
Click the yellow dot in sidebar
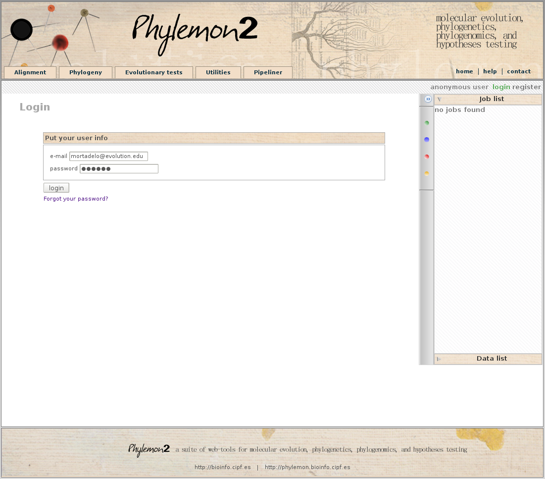pos(427,173)
